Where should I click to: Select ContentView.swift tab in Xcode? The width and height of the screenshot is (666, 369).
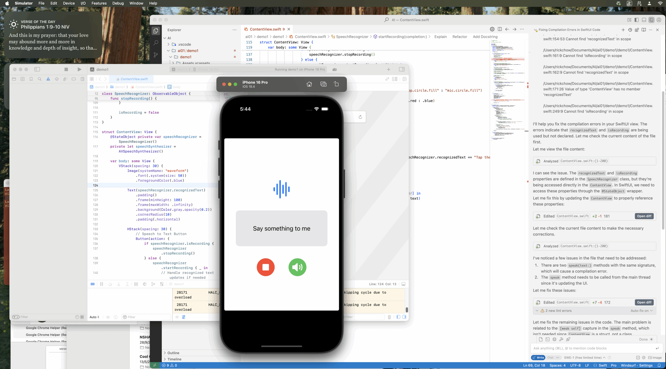(x=132, y=79)
